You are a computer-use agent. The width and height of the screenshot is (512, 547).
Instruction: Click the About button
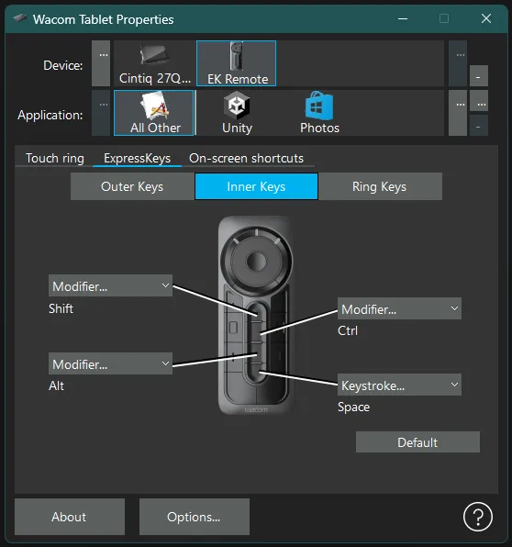pyautogui.click(x=70, y=517)
